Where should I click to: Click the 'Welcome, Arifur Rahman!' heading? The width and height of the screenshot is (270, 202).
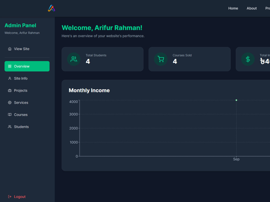pyautogui.click(x=102, y=28)
